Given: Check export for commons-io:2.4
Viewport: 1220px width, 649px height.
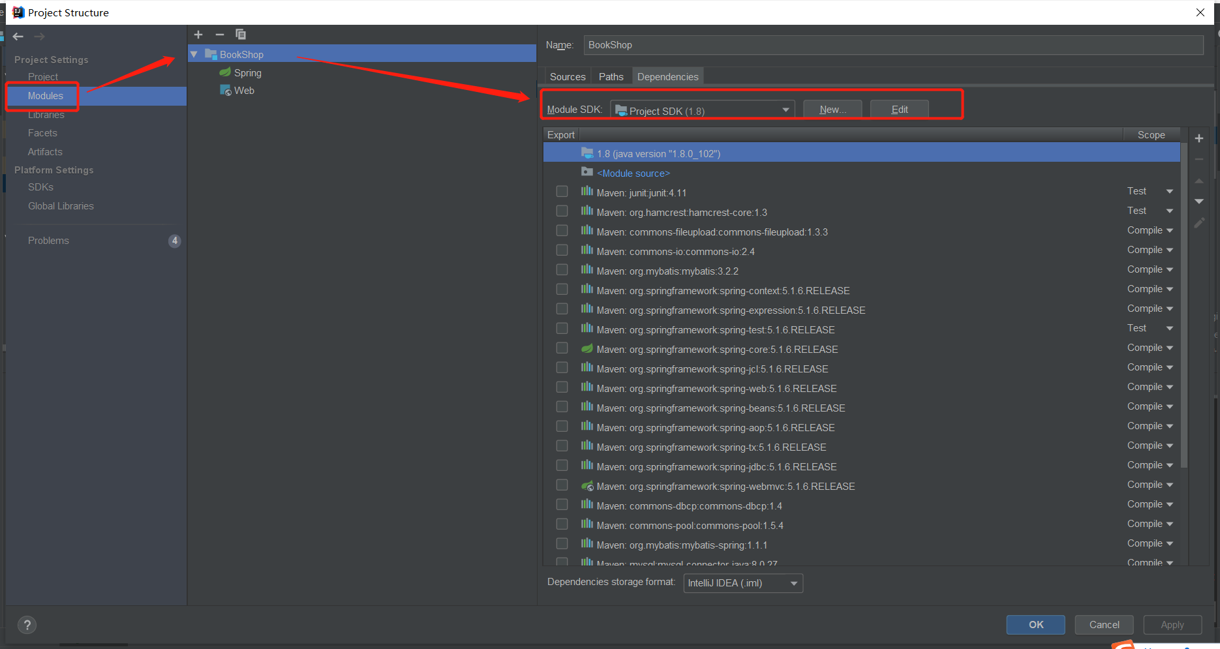Looking at the screenshot, I should pos(562,250).
